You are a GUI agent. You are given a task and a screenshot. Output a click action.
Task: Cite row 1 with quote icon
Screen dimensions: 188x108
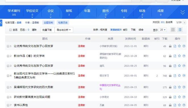tap(184, 46)
